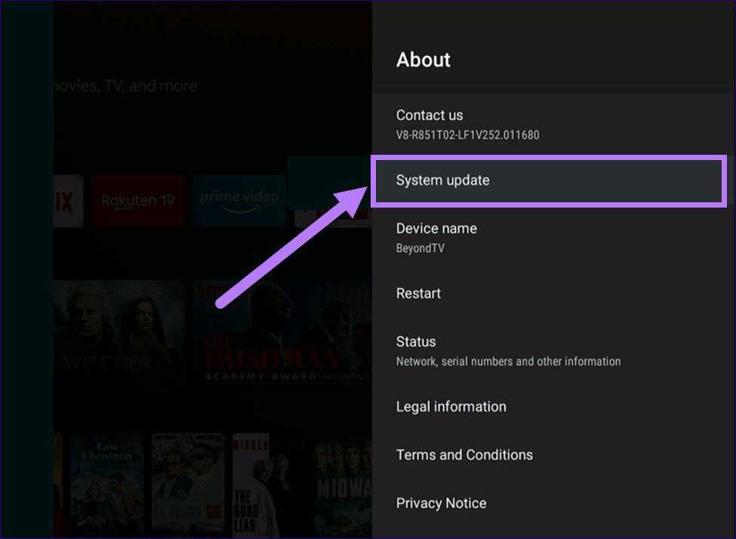Open Privacy Notice
The width and height of the screenshot is (736, 539).
click(x=554, y=503)
